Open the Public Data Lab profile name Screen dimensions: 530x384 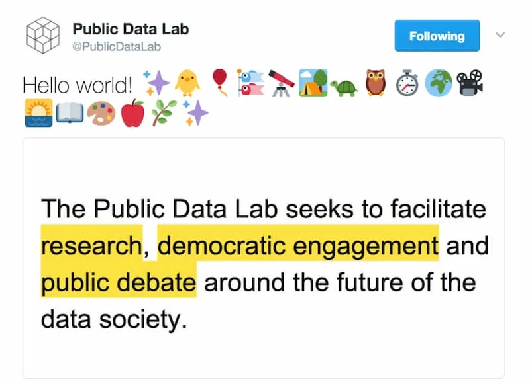(131, 28)
